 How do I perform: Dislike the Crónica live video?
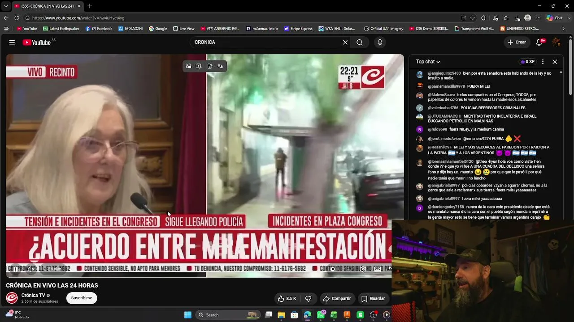point(309,299)
